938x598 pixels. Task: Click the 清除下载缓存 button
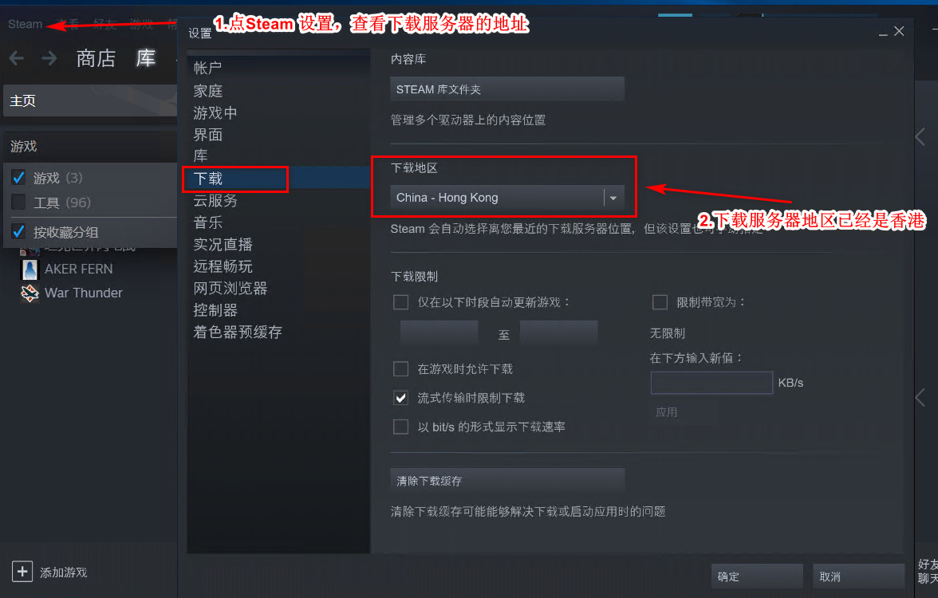point(507,480)
